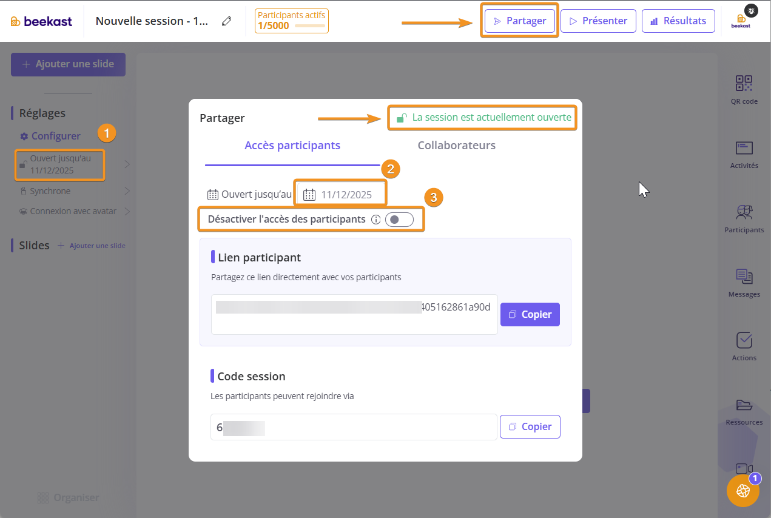Image resolution: width=771 pixels, height=518 pixels.
Task: Open the date picker showing 11/12/2025
Action: 341,195
